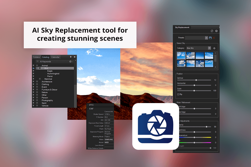
Task: Click the tag icon beside Architecture
Action: (x=33, y=81)
